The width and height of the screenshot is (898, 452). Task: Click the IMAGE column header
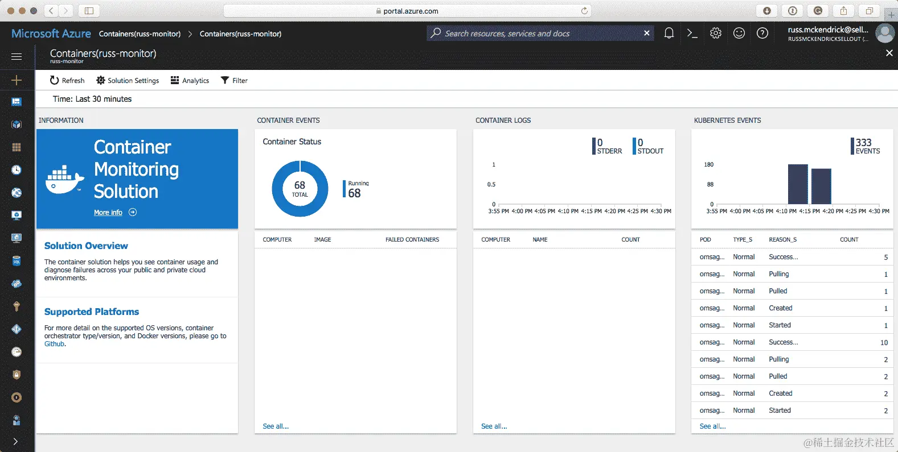click(x=322, y=240)
